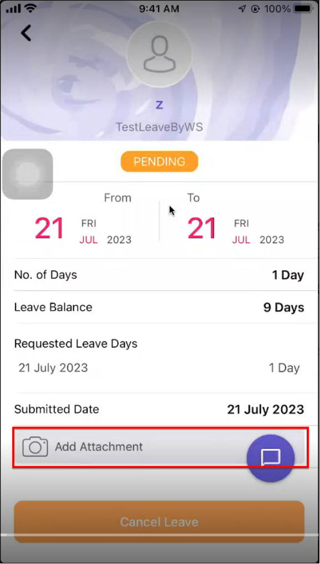Tap the PENDING status badge
320x564 pixels.
(160, 162)
